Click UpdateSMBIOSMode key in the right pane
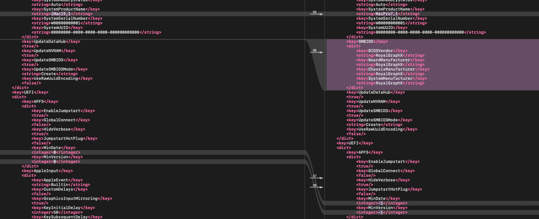 (380, 120)
